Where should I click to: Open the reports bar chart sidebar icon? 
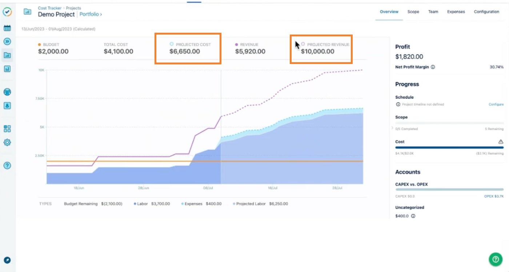(x=7, y=68)
